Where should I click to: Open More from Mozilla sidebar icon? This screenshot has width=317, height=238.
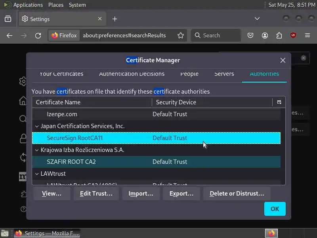[23, 177]
